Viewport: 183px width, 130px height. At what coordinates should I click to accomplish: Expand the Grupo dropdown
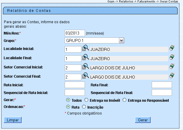(121, 40)
